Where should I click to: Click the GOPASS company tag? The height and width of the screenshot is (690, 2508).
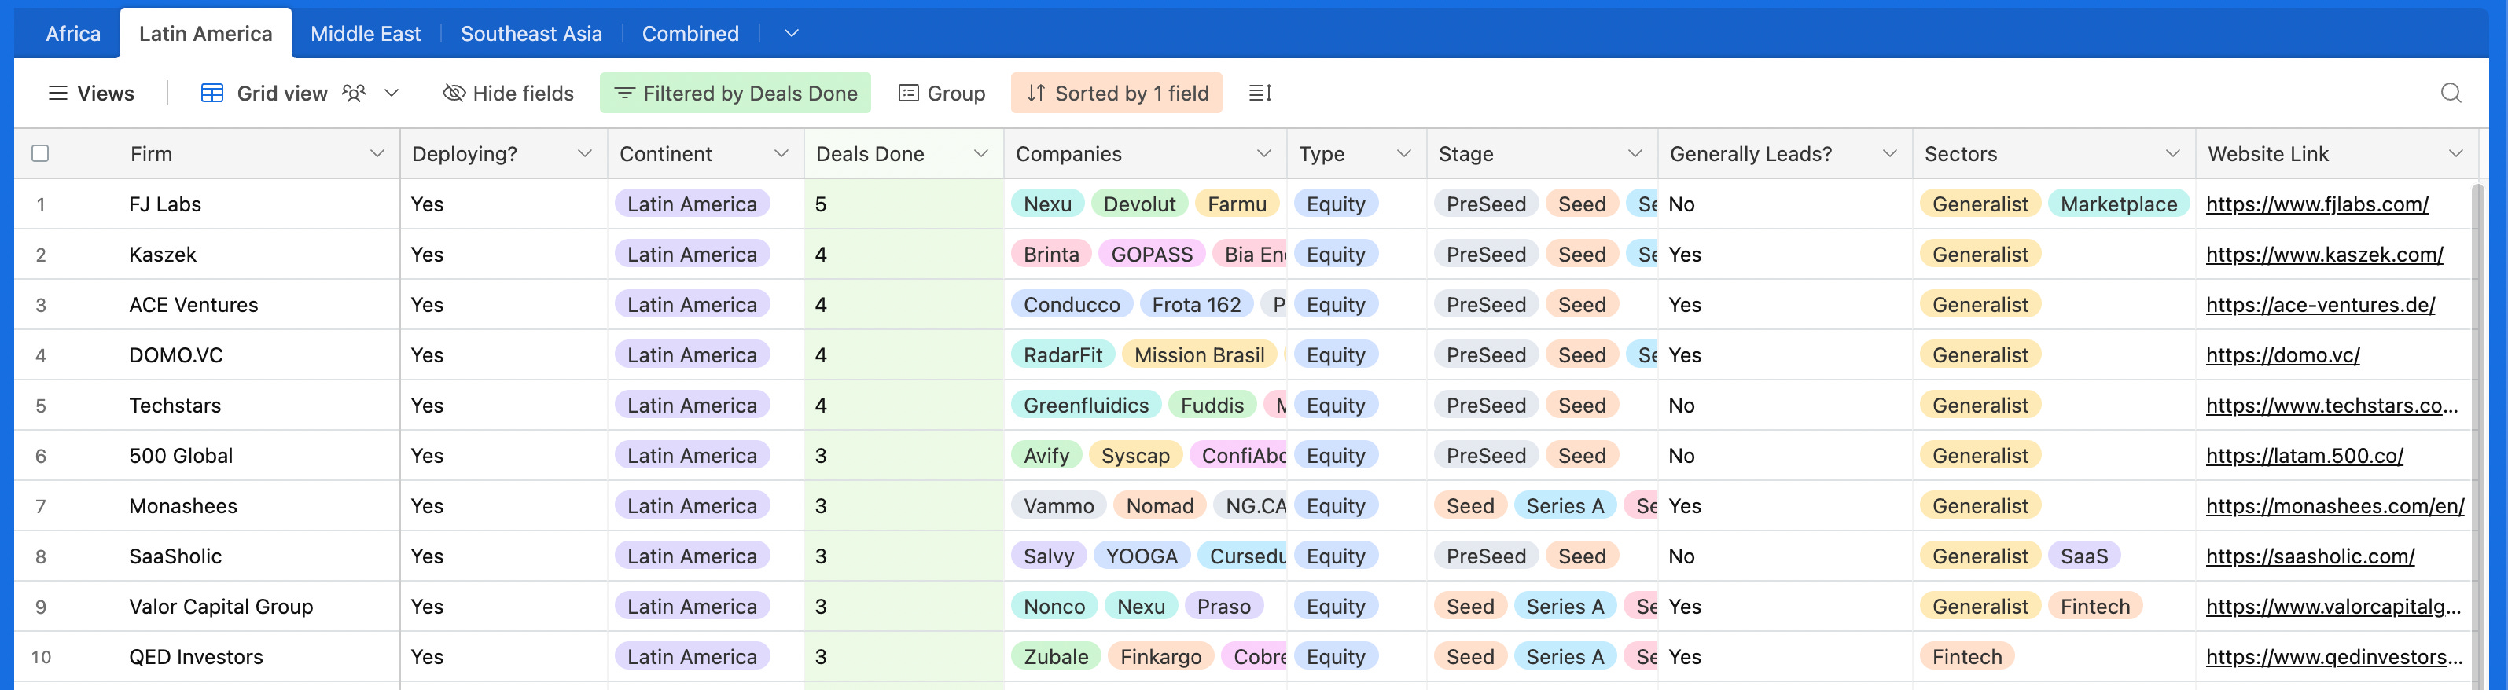pyautogui.click(x=1151, y=255)
